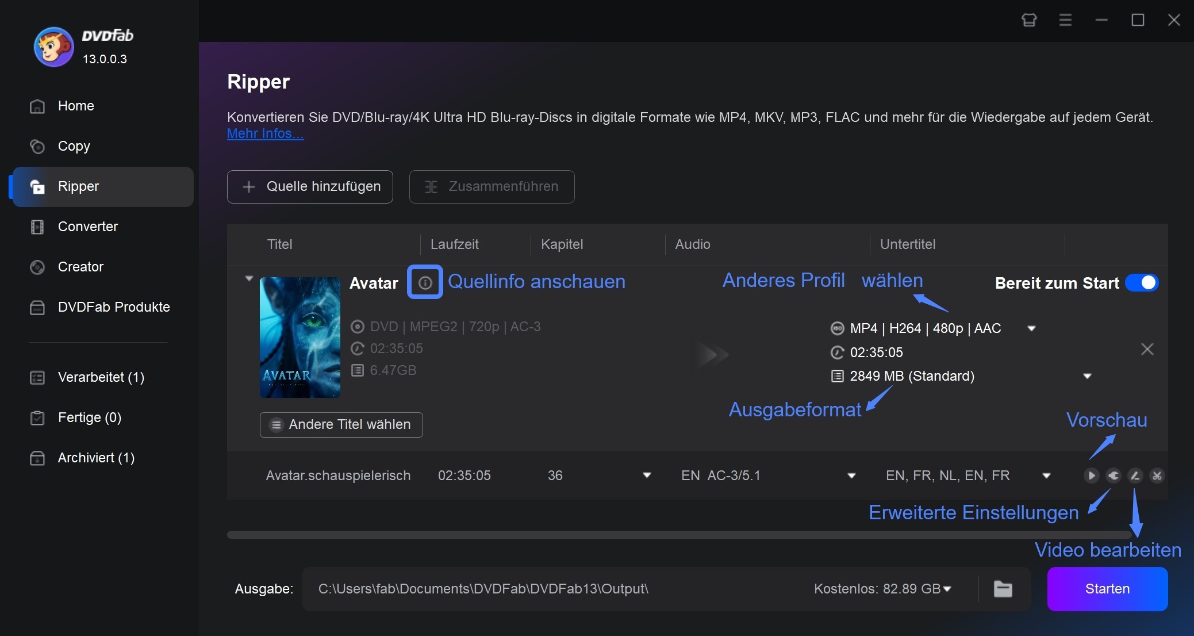This screenshot has height=636, width=1194.
Task: Click the Quelle hinzufügen button
Action: 311,186
